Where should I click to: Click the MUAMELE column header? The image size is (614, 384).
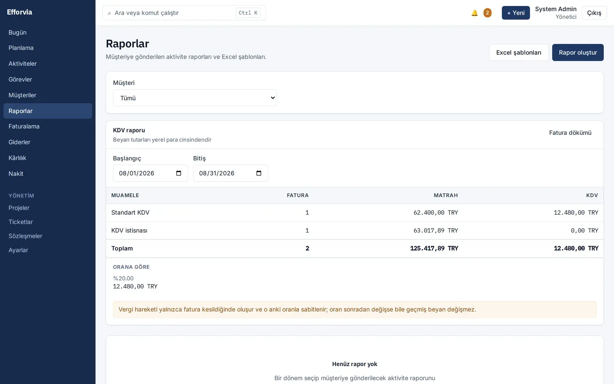point(125,195)
